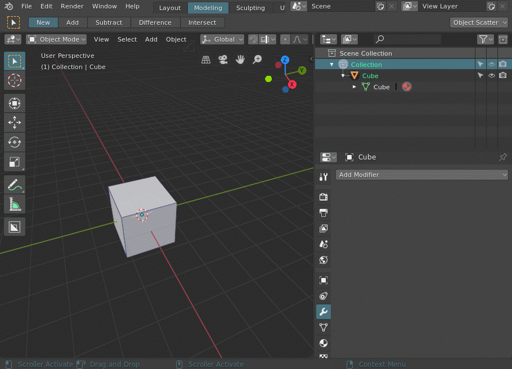Open Render properties tab icon
Image resolution: width=512 pixels, height=369 pixels.
pos(324,197)
